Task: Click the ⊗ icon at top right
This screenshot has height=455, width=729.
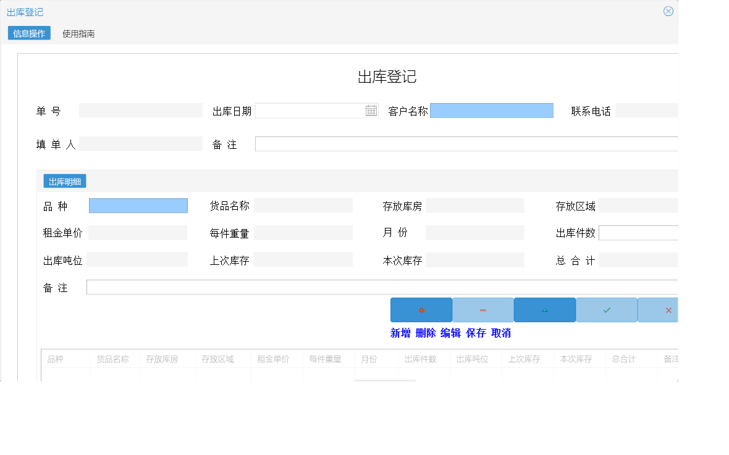Action: click(668, 10)
